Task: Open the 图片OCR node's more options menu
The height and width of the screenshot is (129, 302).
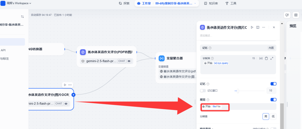Action: point(70,85)
